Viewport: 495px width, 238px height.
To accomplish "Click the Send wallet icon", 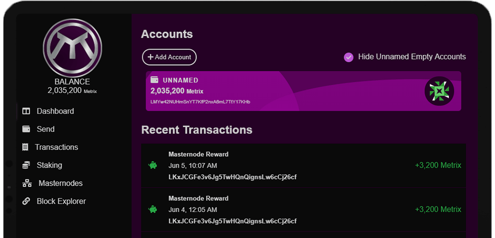I will click(26, 129).
